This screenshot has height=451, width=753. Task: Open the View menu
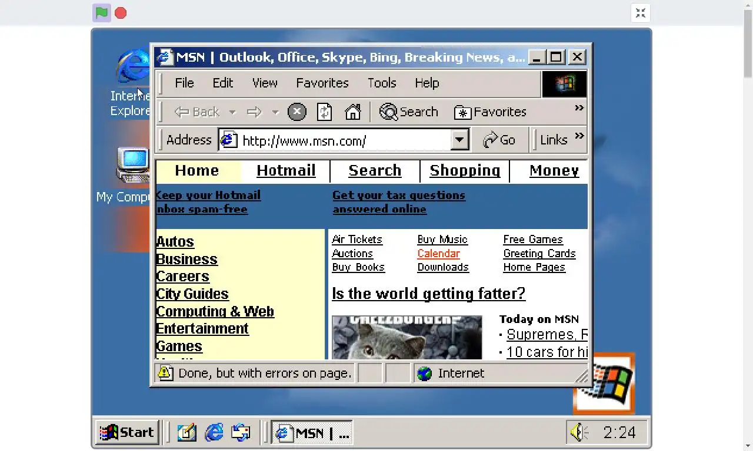click(x=265, y=83)
